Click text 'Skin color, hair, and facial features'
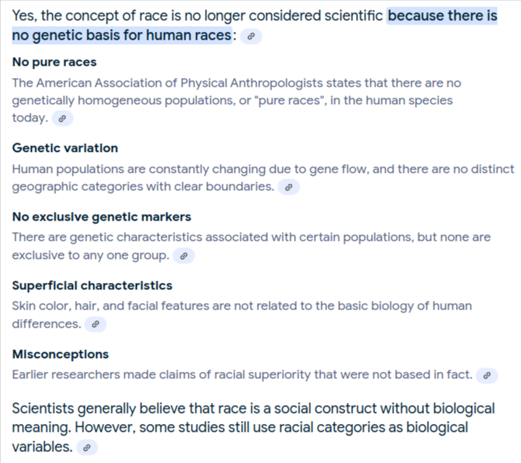Screen dimensions: 521x463 [x=110, y=306]
